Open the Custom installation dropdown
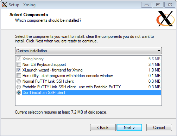Screen dimensions: 177x136 pos(88,51)
